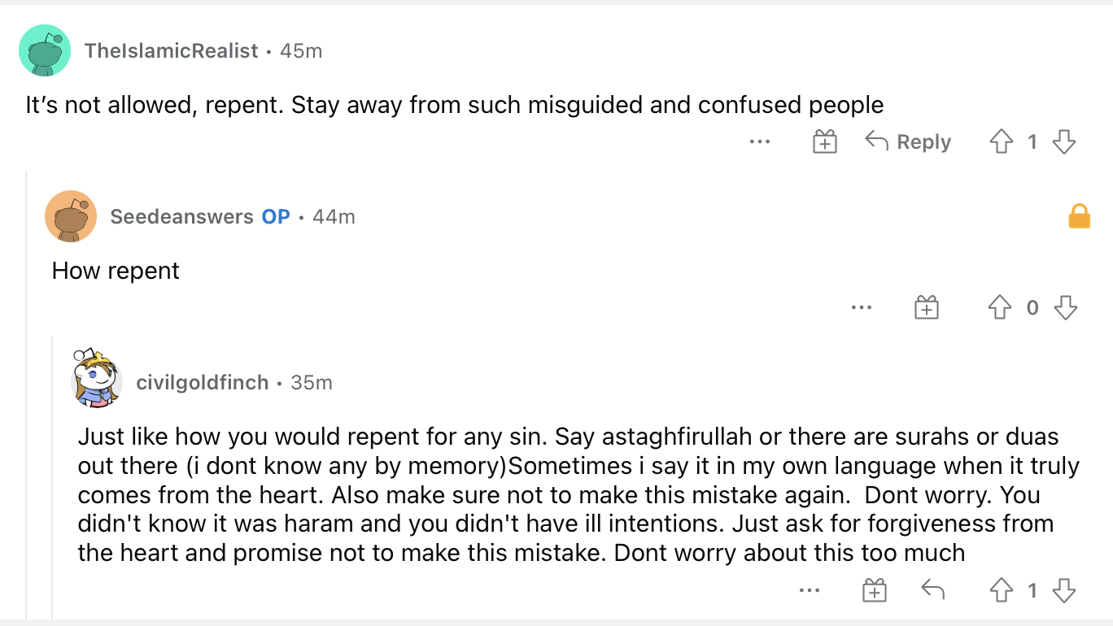This screenshot has width=1113, height=626.
Task: Click TheIslamicRealist's teal avatar
Action: pyautogui.click(x=45, y=50)
